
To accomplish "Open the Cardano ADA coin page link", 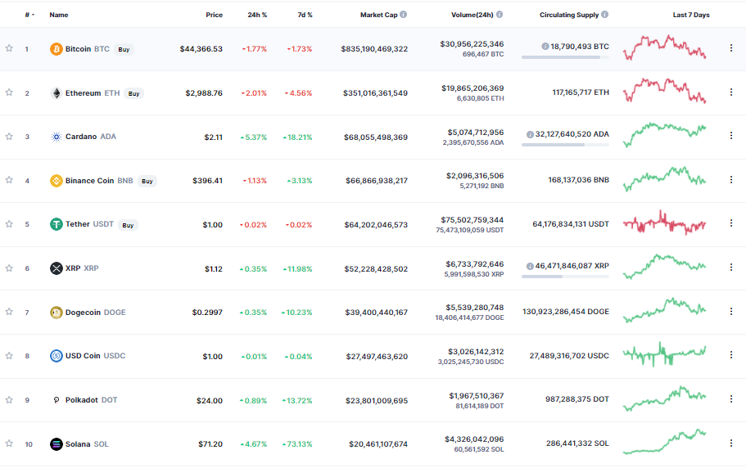I will tap(90, 137).
